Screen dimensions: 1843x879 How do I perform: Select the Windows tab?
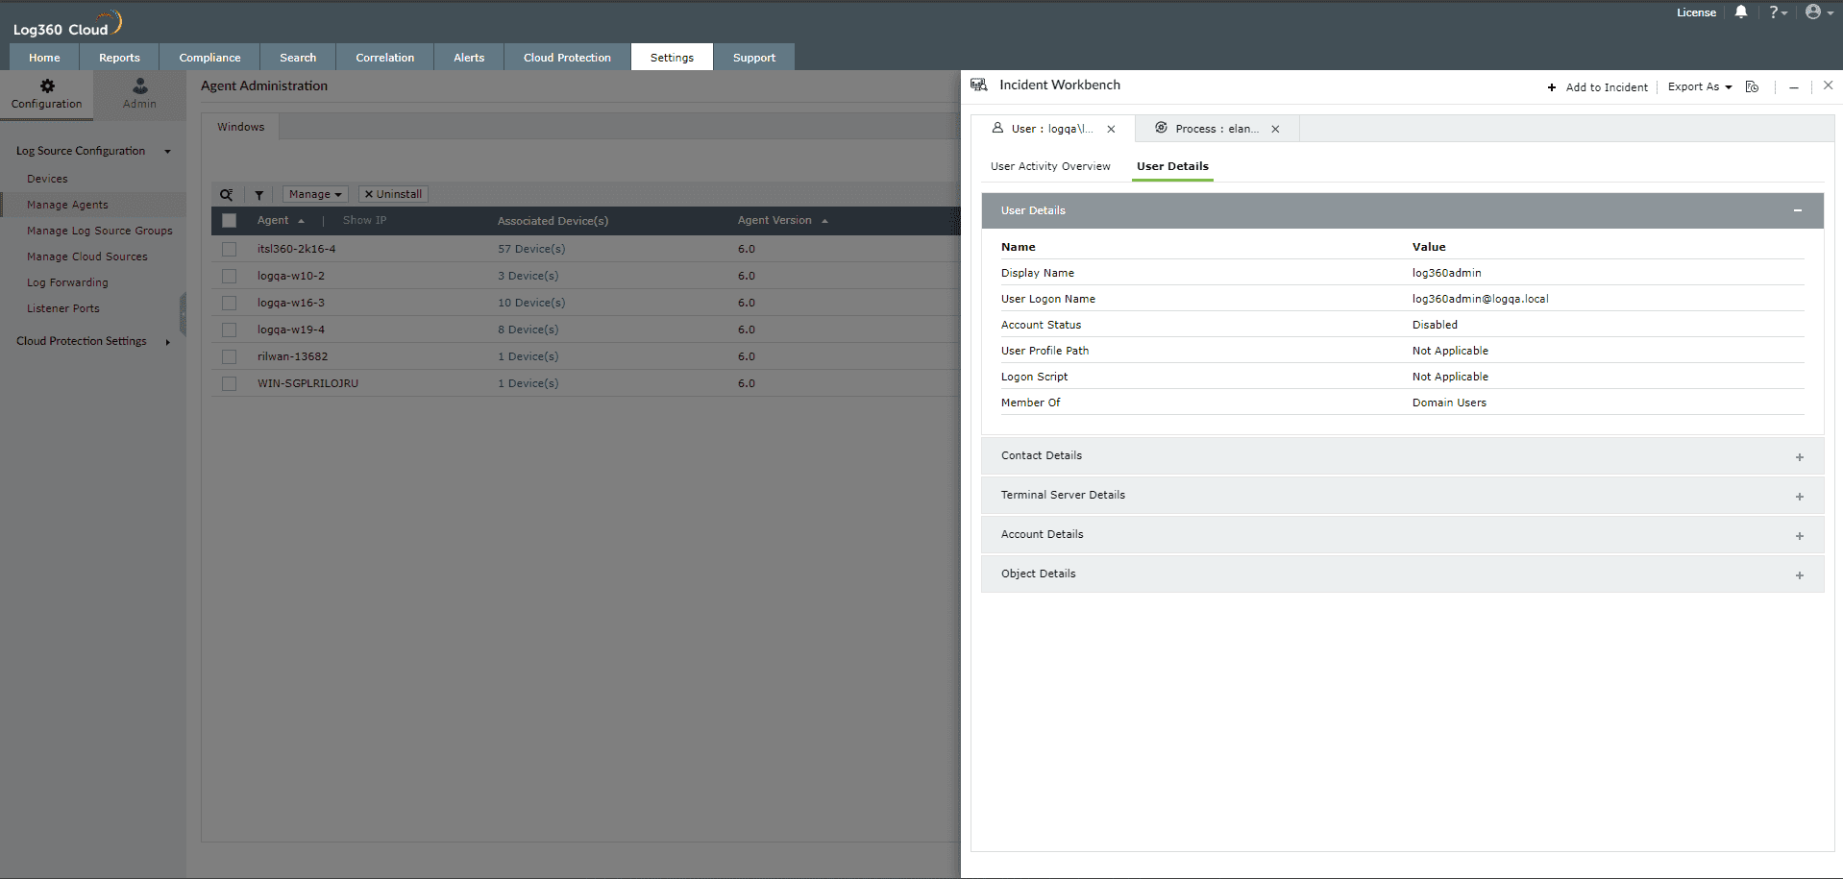click(x=240, y=127)
